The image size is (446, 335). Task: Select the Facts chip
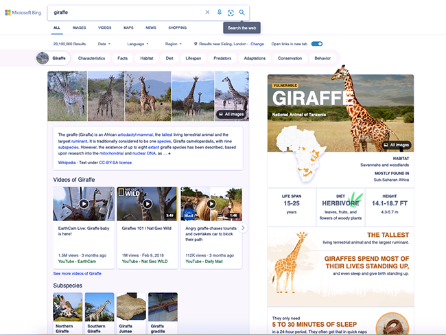(123, 58)
